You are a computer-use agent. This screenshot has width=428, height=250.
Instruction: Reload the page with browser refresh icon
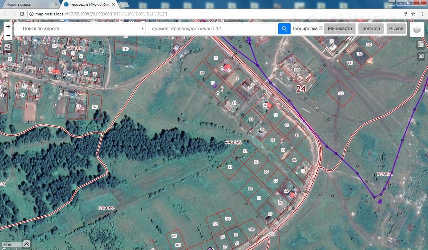pos(22,14)
